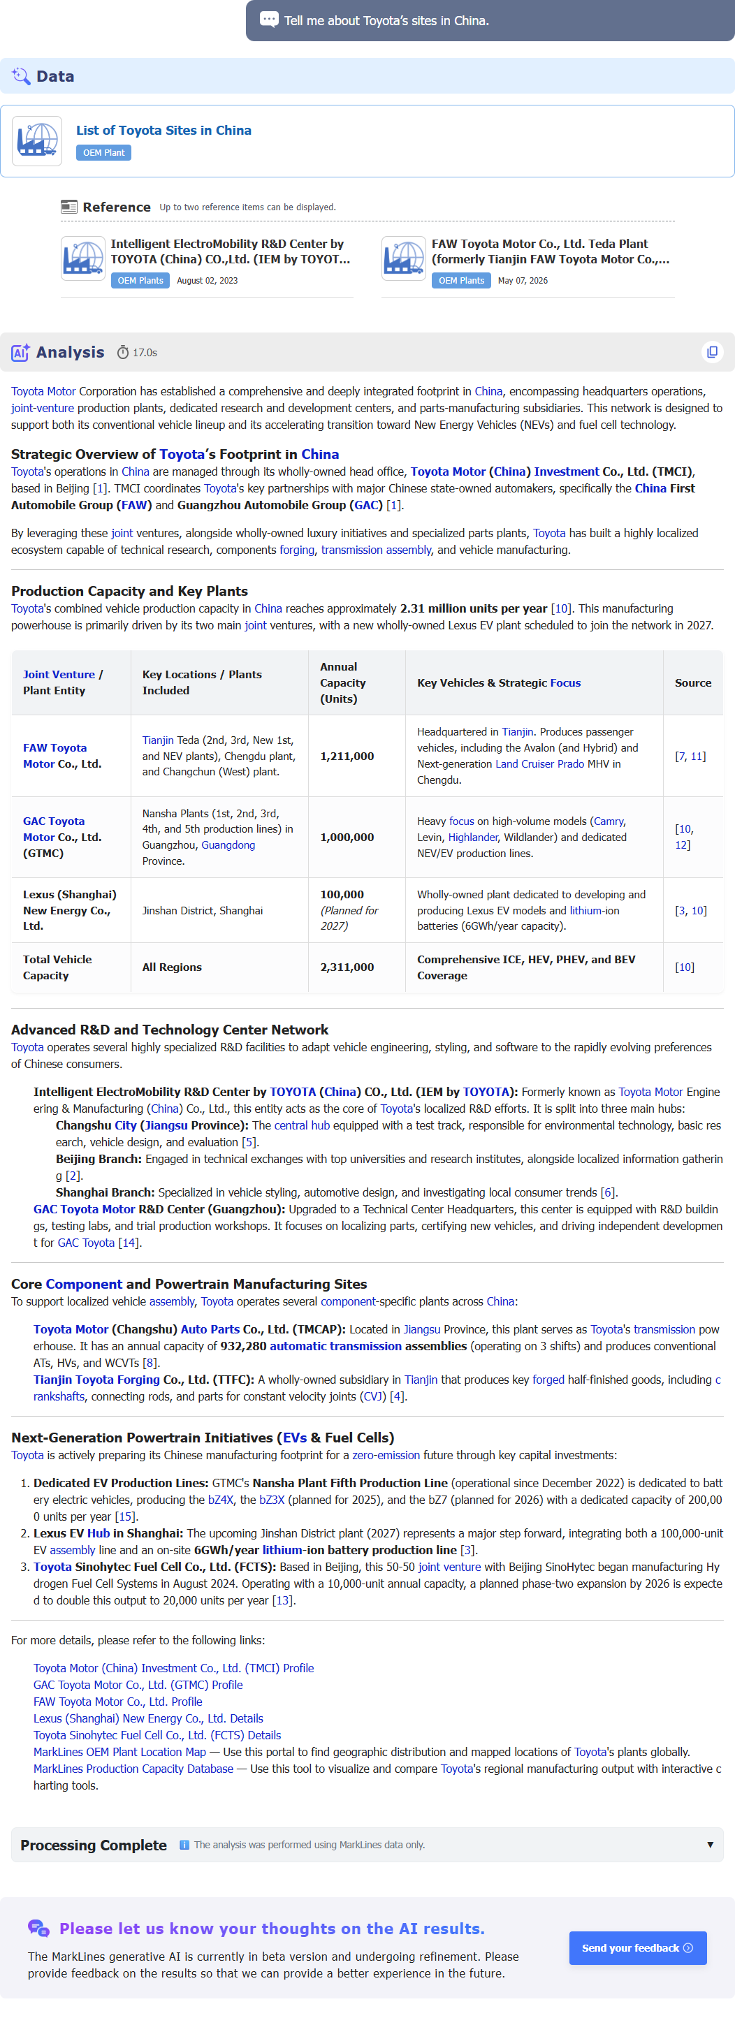This screenshot has width=735, height=2018.
Task: Click joint-venture link in intro paragraph
Action: click(43, 408)
